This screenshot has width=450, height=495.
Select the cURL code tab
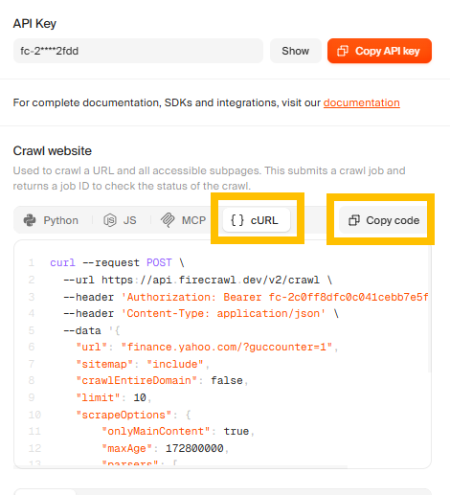coord(257,220)
